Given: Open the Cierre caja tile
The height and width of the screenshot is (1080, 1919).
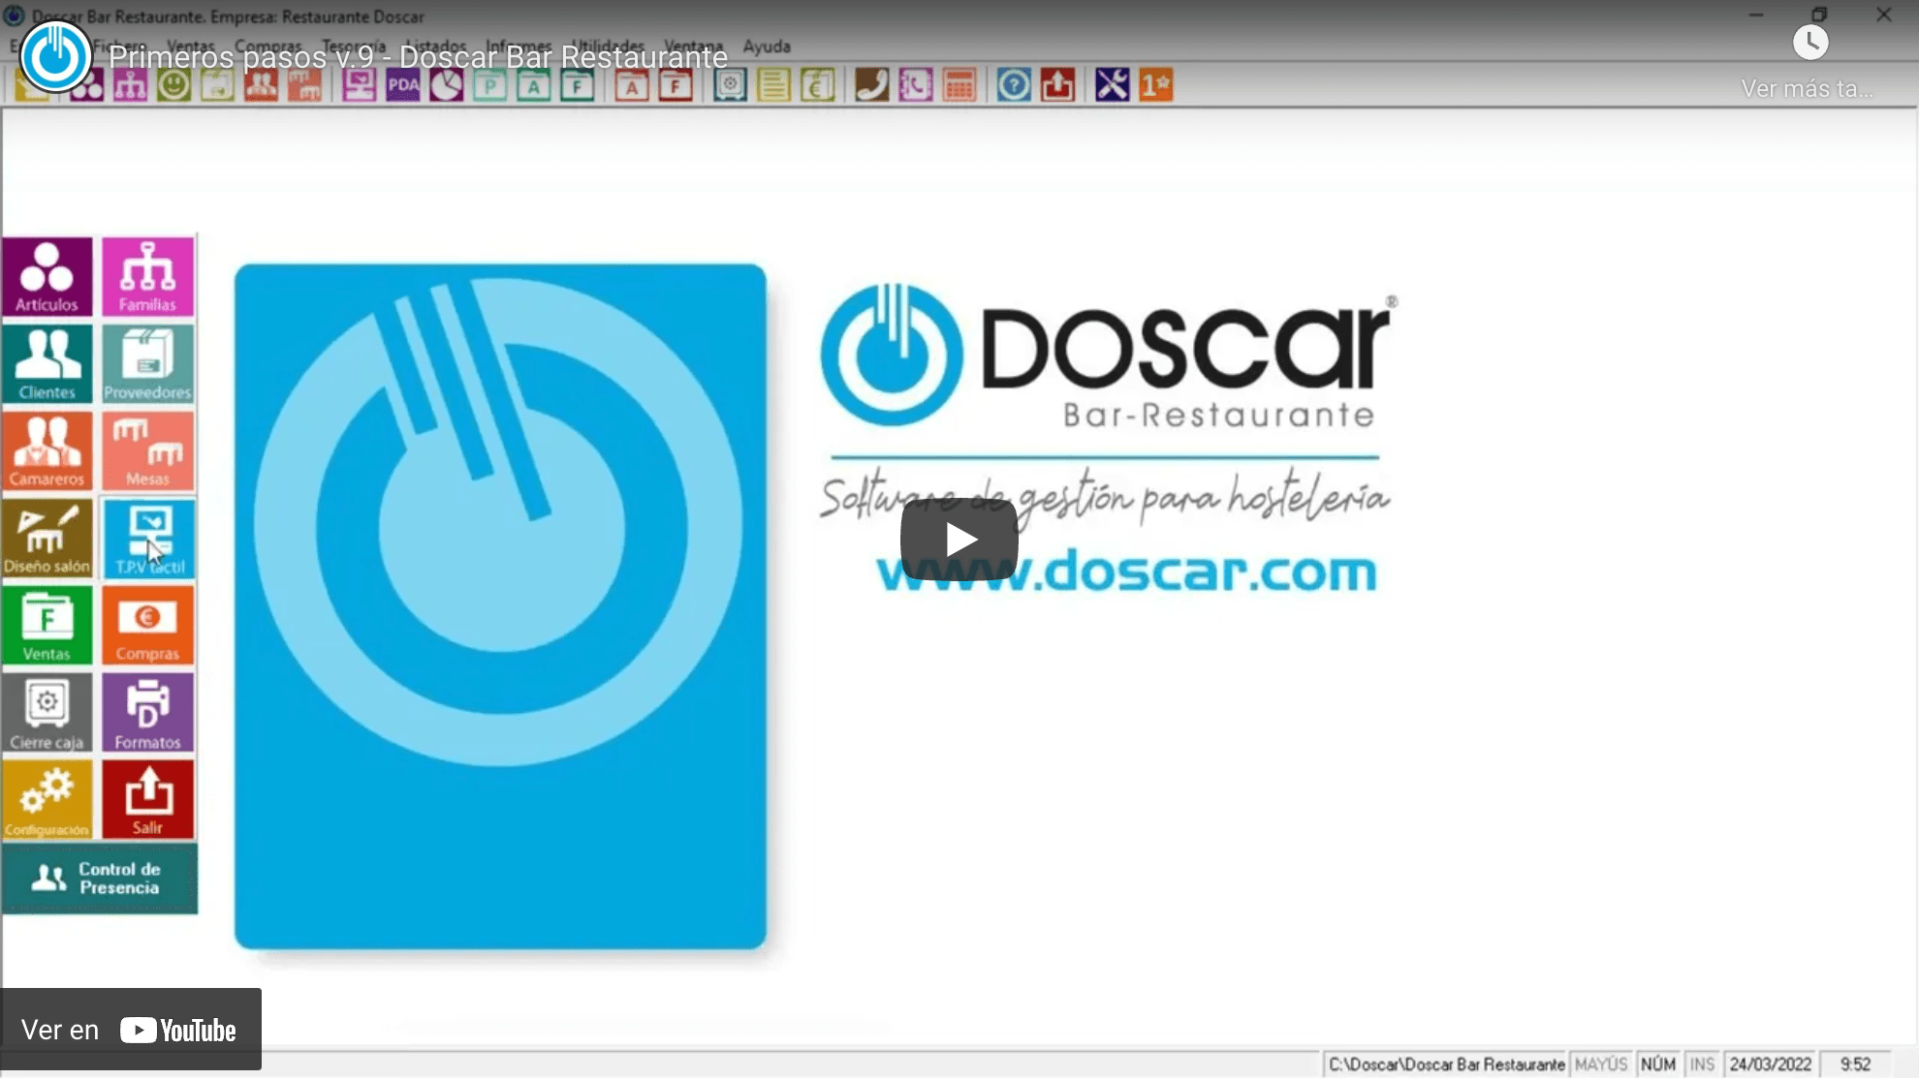Looking at the screenshot, I should click(47, 714).
